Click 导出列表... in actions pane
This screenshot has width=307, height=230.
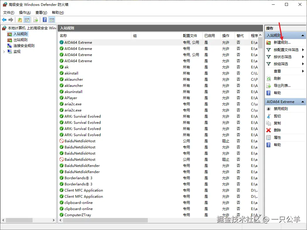(282, 86)
